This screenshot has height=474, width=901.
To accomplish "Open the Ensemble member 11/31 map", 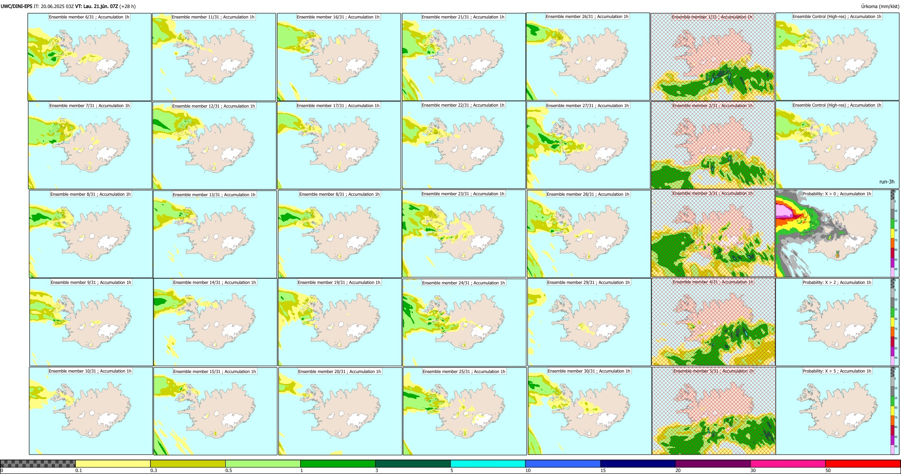I will tap(214, 57).
